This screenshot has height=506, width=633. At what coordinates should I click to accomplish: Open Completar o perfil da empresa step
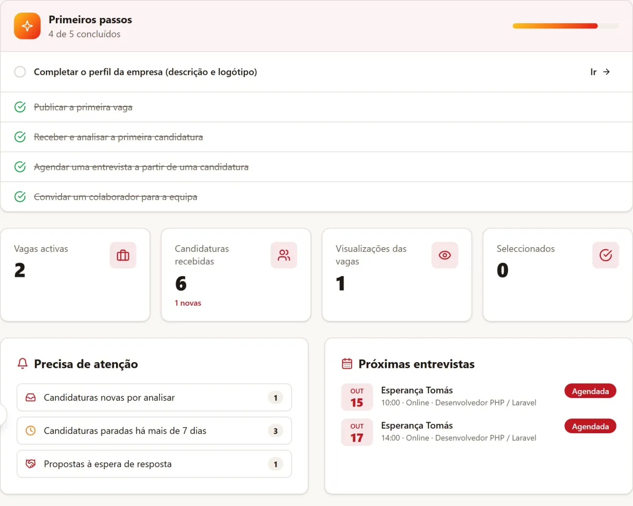click(x=316, y=72)
